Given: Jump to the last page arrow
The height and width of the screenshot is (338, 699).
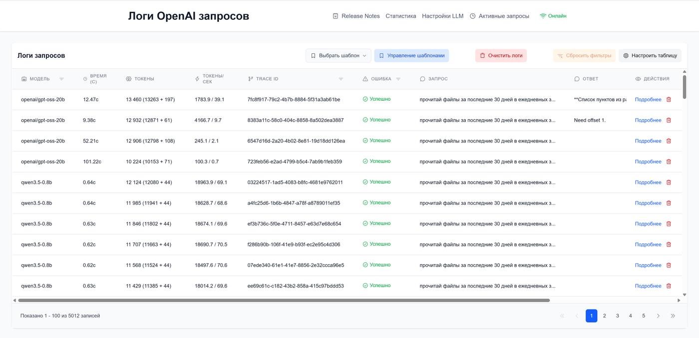Looking at the screenshot, I should tap(673, 316).
